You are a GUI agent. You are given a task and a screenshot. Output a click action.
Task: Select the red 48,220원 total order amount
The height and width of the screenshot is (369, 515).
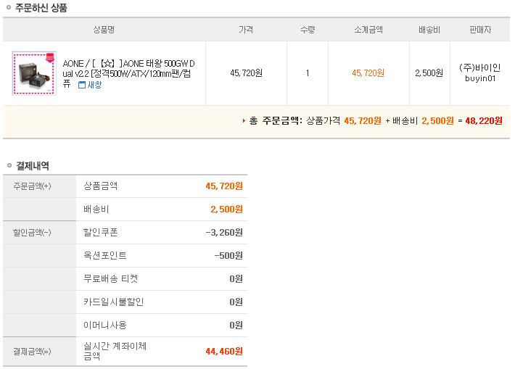tap(484, 121)
